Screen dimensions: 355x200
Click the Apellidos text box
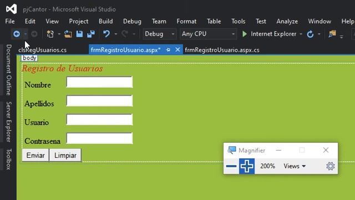(99, 101)
